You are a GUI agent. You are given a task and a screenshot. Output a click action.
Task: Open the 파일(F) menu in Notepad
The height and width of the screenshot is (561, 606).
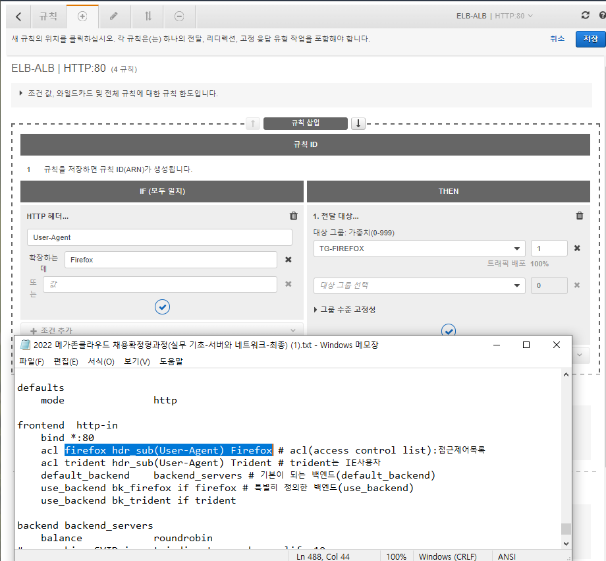[32, 361]
